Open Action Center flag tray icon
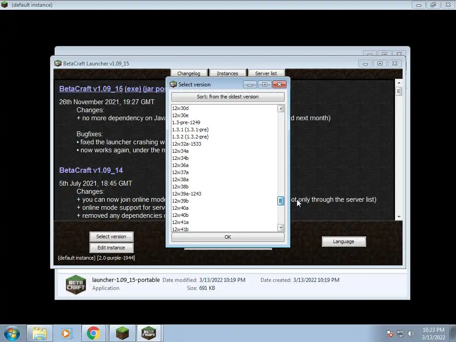This screenshot has height=342, width=456. pyautogui.click(x=390, y=334)
